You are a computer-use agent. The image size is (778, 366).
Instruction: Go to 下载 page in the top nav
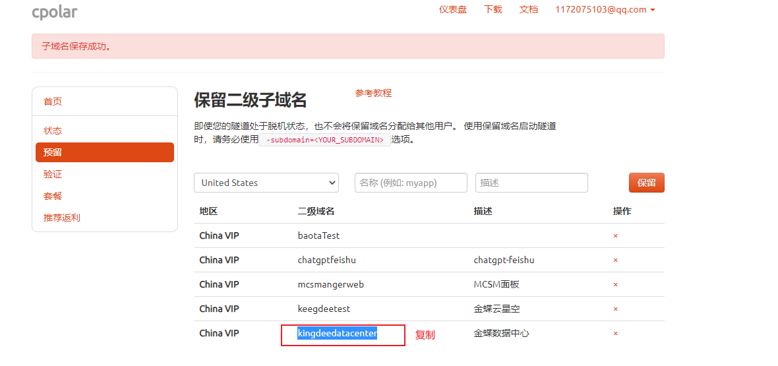pyautogui.click(x=493, y=9)
